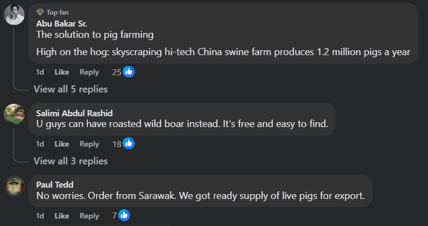
Task: Open Salimi Abdul Rashid profile name link
Action: coord(74,113)
